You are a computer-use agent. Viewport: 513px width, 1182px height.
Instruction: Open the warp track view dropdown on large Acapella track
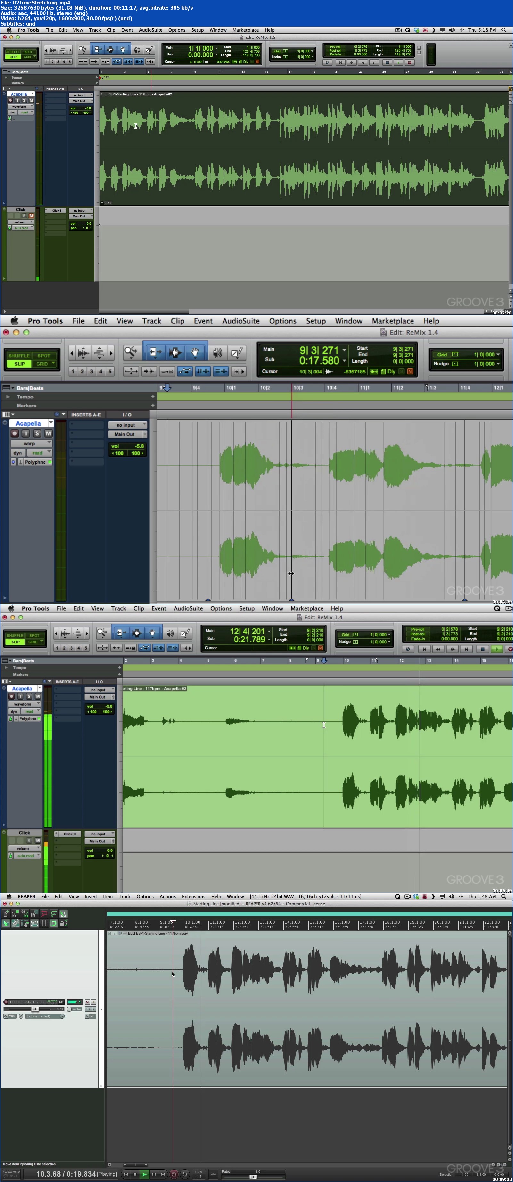tap(31, 443)
